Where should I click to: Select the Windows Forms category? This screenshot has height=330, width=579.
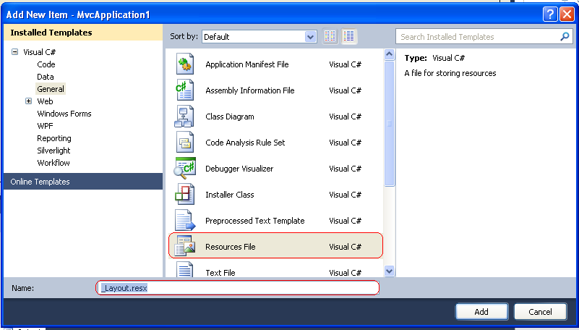tap(64, 114)
